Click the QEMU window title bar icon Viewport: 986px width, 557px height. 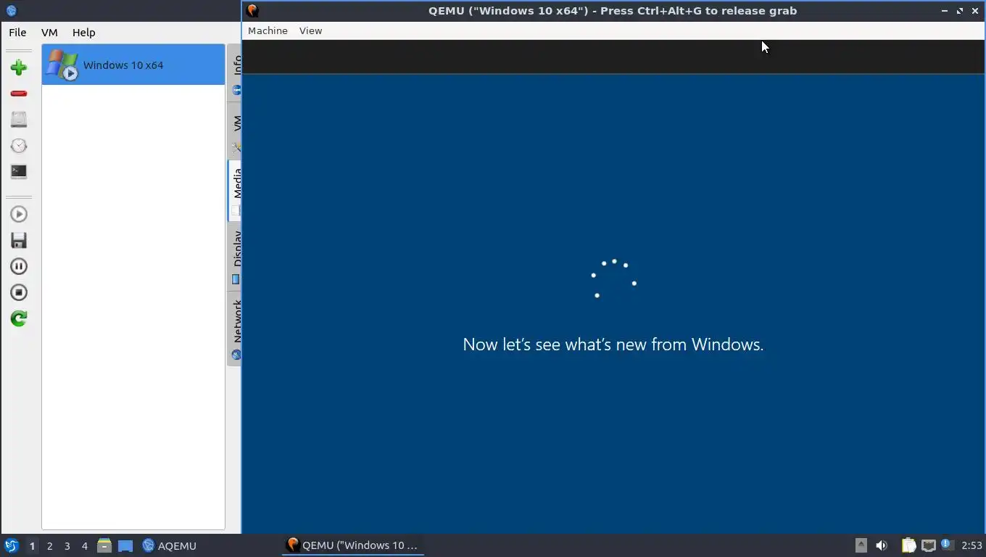252,10
